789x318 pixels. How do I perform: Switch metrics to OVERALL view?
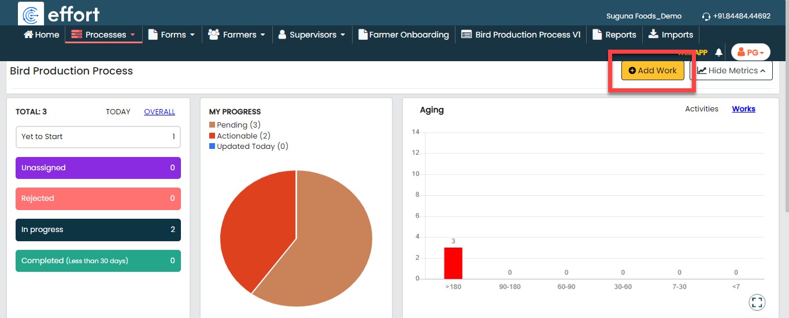(x=160, y=112)
